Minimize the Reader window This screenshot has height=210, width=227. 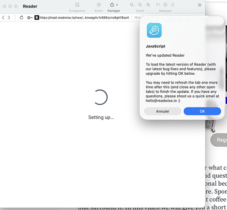(10, 6)
